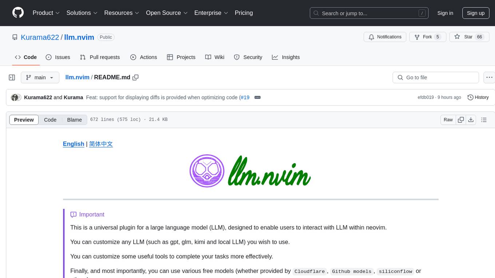Screen dimensions: 495x278
Task: Expand the Open Source menu
Action: [167, 13]
